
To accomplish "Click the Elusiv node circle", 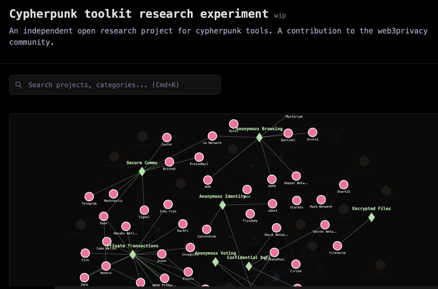I will (188, 272).
